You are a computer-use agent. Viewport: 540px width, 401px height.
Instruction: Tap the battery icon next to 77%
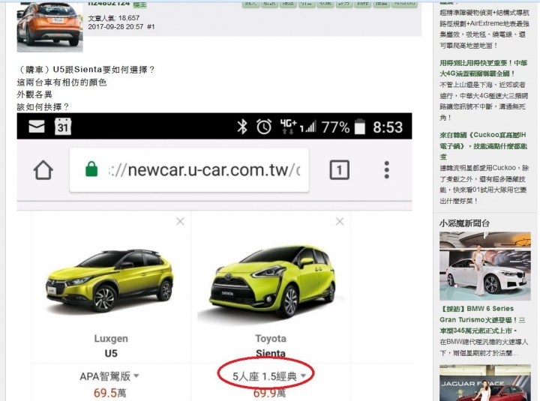[x=360, y=127]
